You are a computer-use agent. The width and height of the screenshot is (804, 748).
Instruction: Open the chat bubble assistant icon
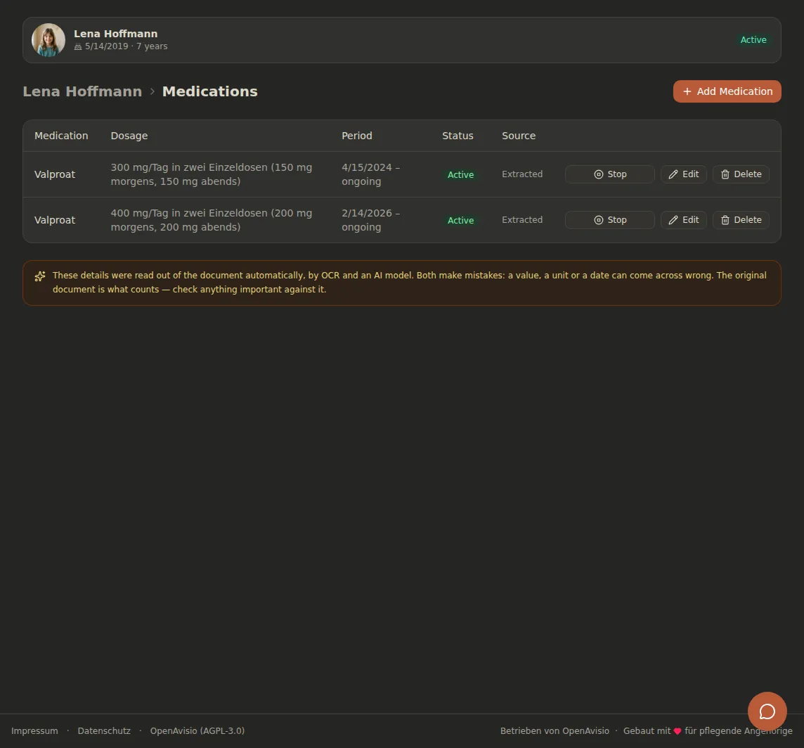pyautogui.click(x=767, y=711)
